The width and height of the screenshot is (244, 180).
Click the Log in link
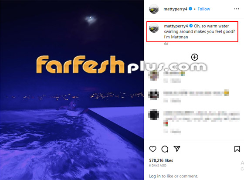pos(155,176)
